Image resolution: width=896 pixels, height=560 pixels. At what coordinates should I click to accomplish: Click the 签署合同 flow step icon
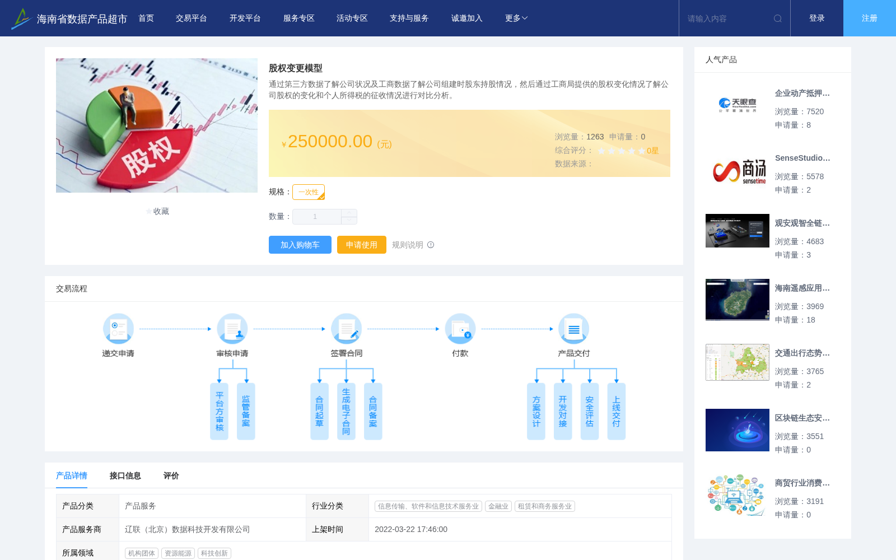[x=346, y=329]
